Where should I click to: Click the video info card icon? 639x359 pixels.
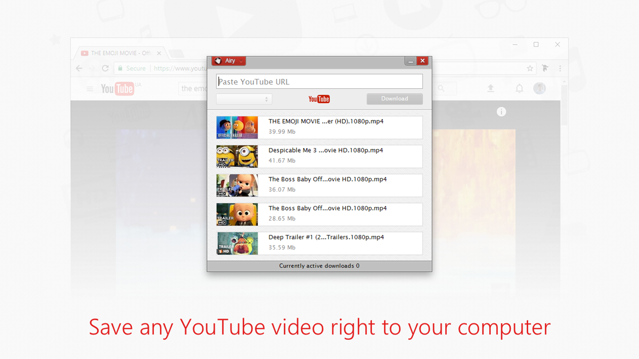501,112
